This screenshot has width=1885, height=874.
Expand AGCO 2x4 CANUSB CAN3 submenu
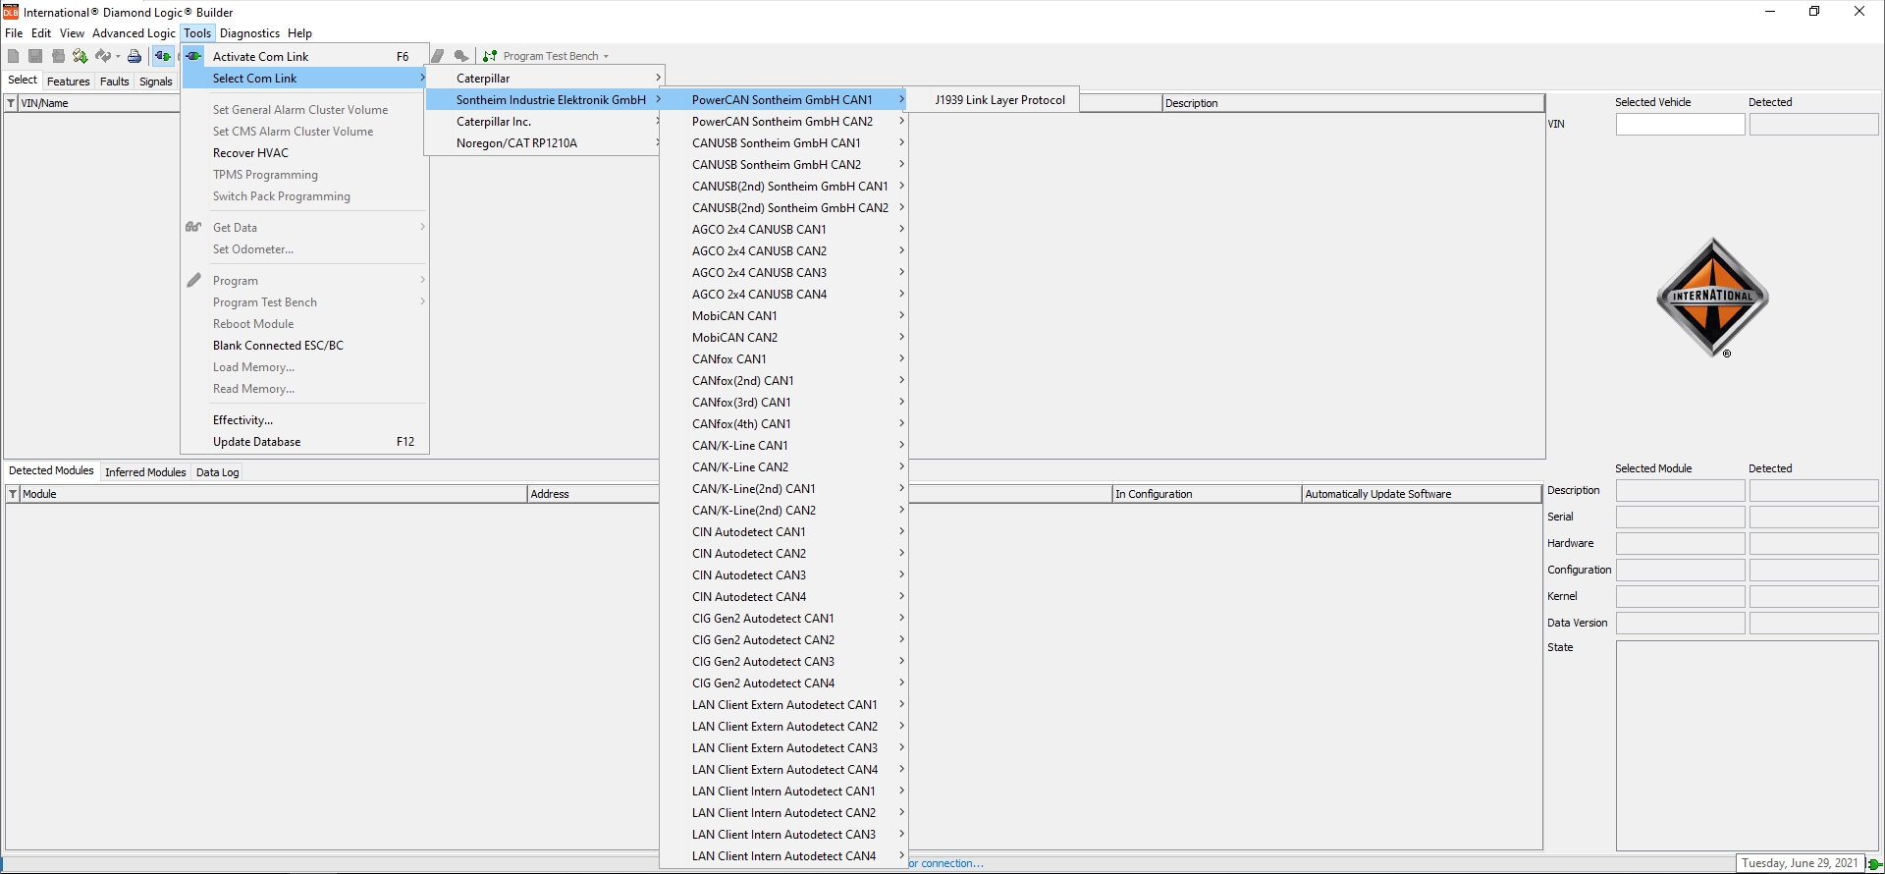[783, 273]
